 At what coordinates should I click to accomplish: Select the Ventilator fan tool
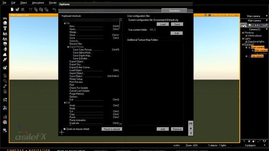5,108
